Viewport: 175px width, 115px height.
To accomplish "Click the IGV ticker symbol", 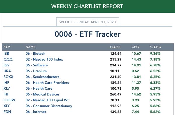I will 7,65.
